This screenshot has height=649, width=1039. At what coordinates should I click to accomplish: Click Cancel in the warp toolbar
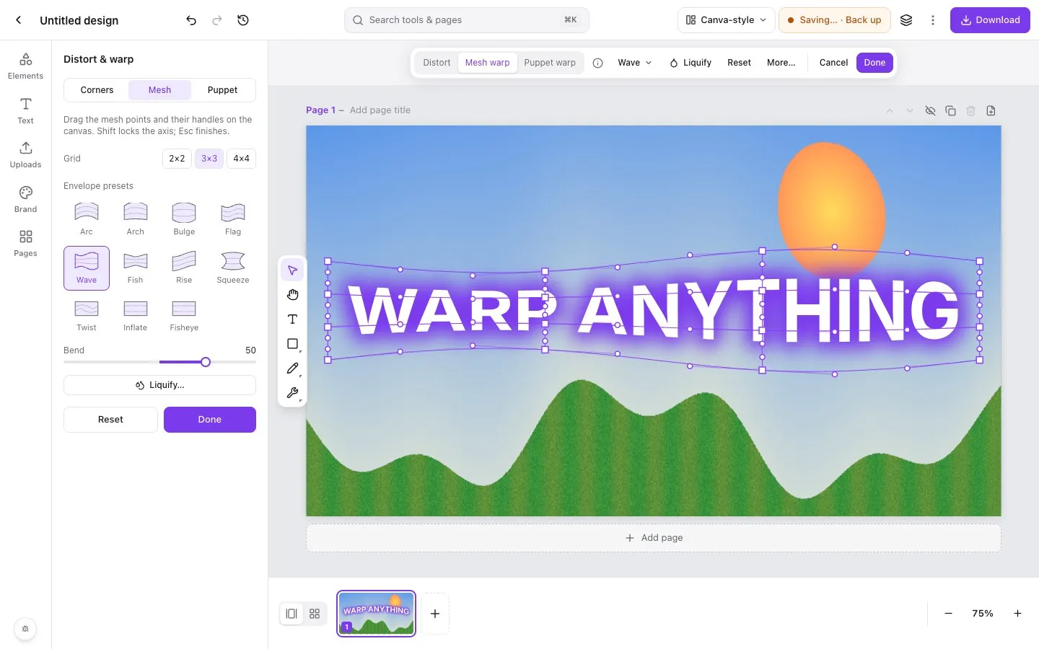point(833,63)
